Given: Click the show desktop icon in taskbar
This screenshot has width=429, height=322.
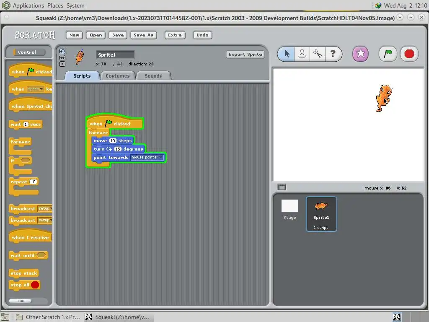Looking at the screenshot, I should point(5,317).
